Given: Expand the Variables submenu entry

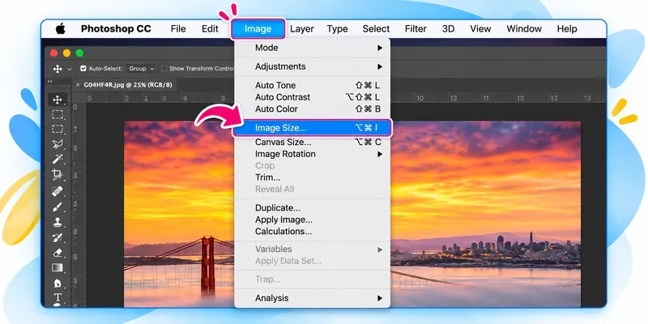Looking at the screenshot, I should point(313,249).
